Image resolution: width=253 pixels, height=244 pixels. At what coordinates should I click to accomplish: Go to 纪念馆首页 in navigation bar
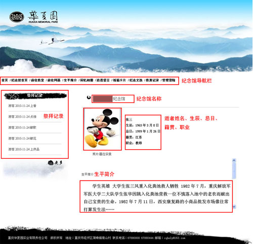[19, 80]
